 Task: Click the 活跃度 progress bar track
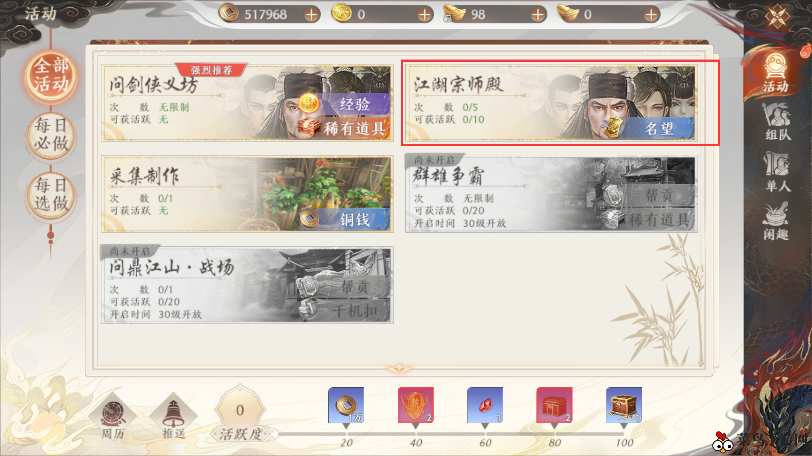click(451, 434)
